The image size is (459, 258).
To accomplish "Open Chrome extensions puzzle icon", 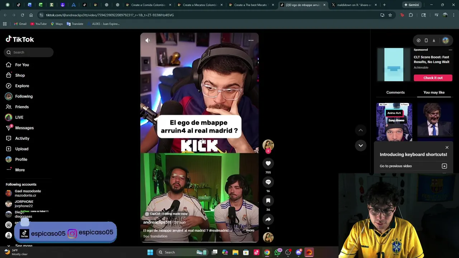I will point(411,15).
